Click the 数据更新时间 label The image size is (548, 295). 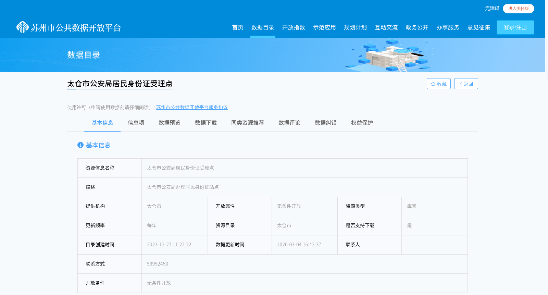(x=230, y=245)
